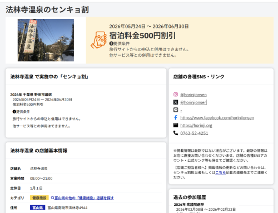The width and height of the screenshot is (278, 213).
Task: Click the Instagram icon in SNS links
Action: click(x=176, y=95)
